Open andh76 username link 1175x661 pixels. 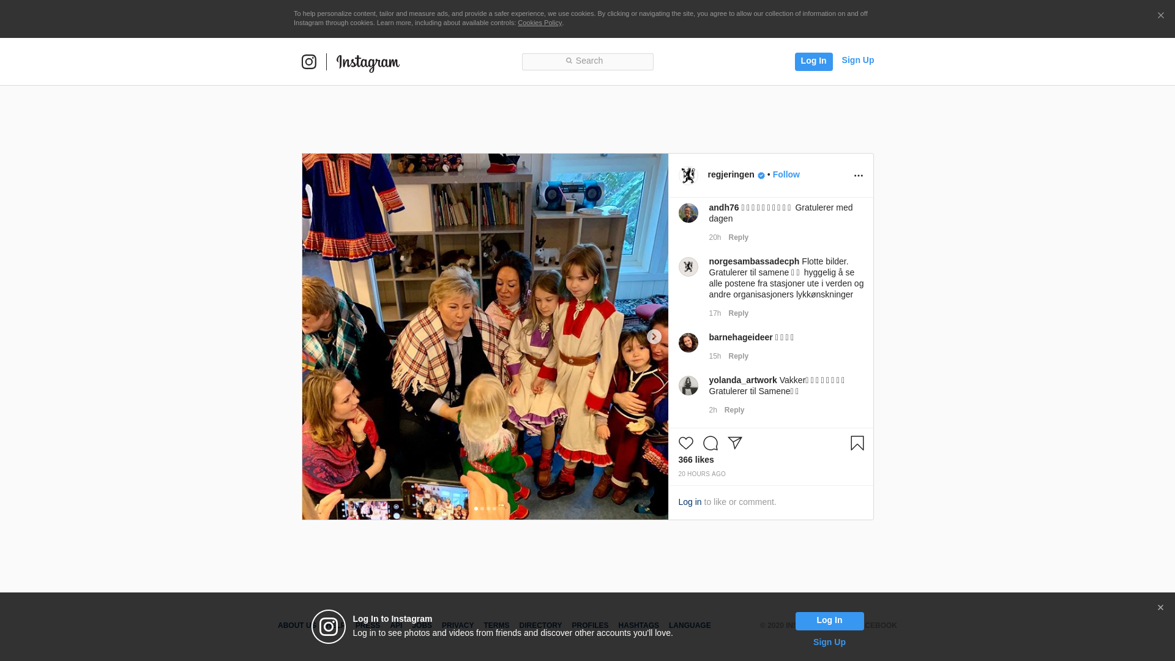pos(723,207)
